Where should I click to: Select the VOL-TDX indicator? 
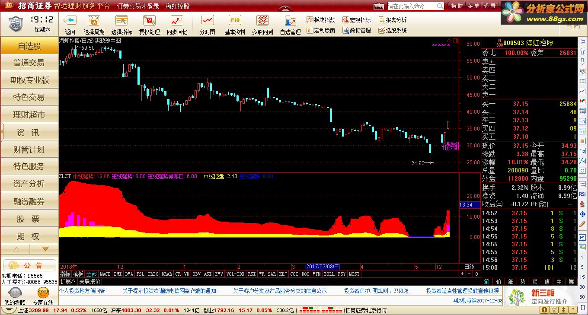point(235,274)
